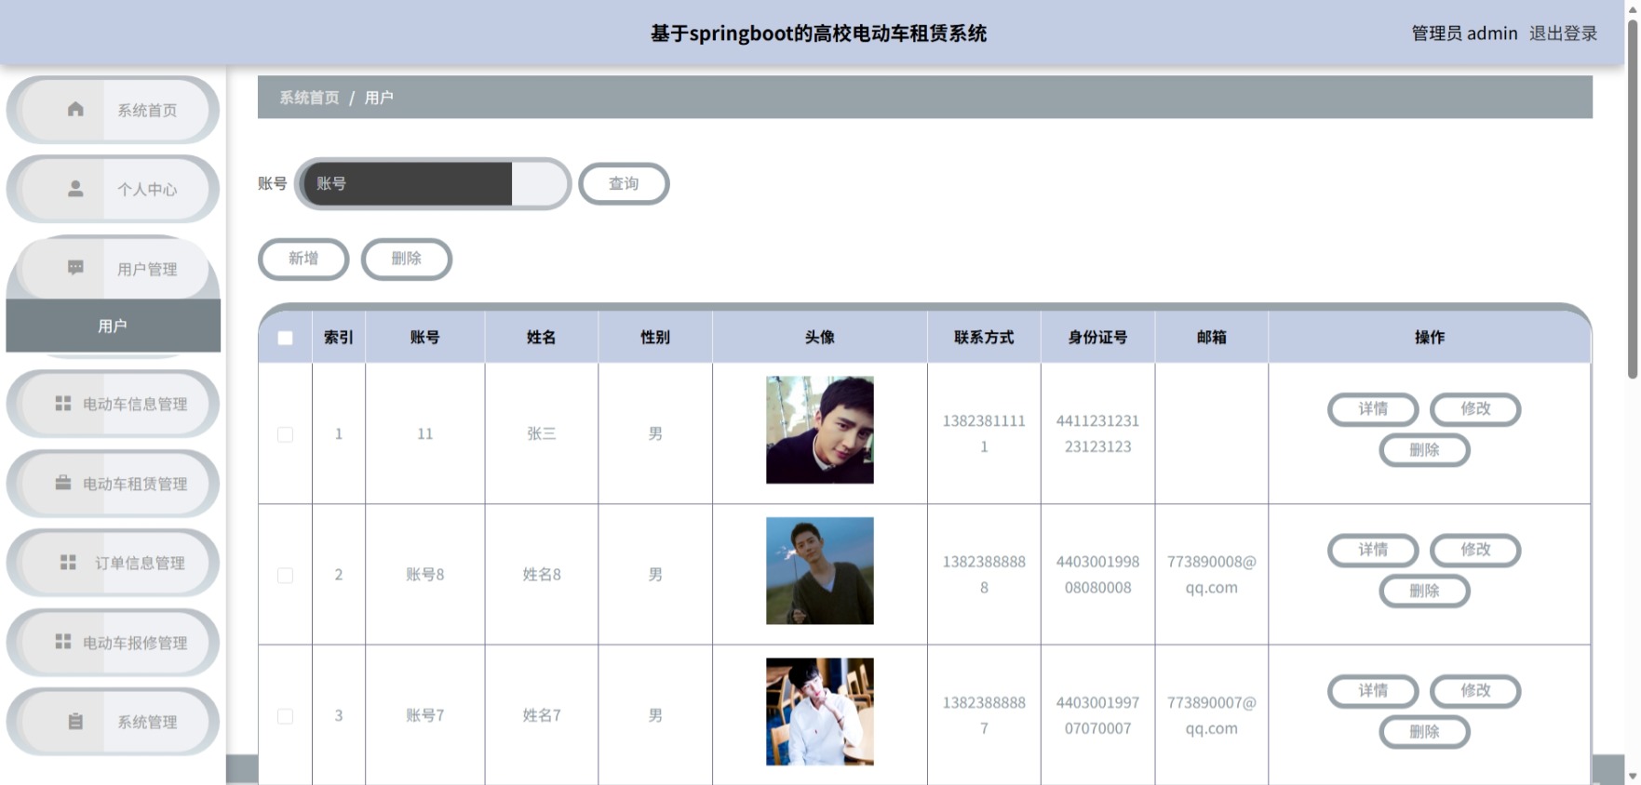Click the grid icon beside 电动车信息管理
The width and height of the screenshot is (1641, 785).
[62, 404]
